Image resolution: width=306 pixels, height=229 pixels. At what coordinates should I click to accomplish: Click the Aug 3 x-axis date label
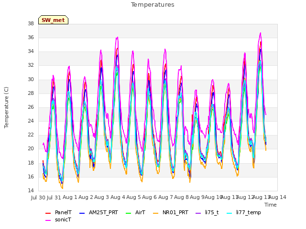coord(102,197)
